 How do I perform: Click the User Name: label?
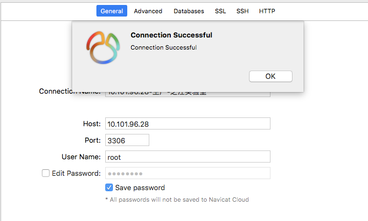[x=81, y=157]
